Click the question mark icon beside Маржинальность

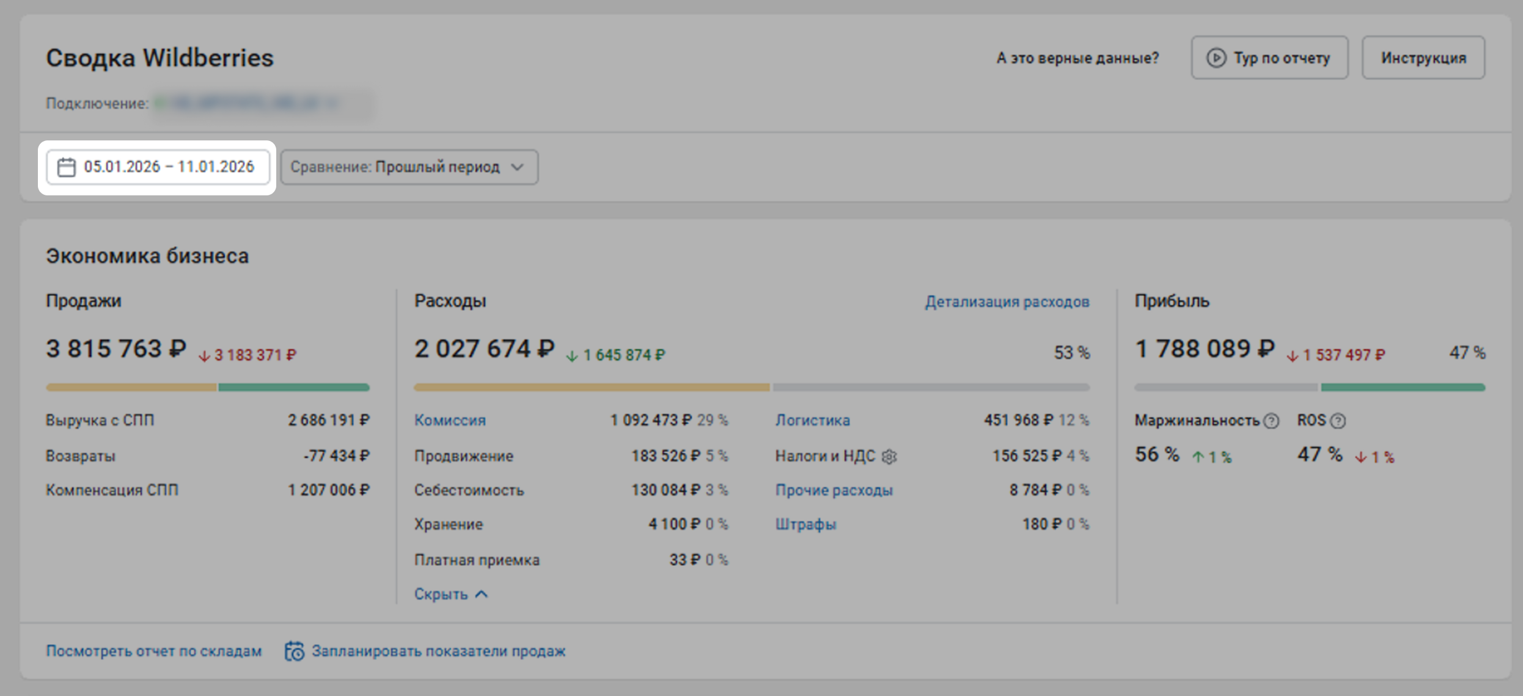(1271, 421)
